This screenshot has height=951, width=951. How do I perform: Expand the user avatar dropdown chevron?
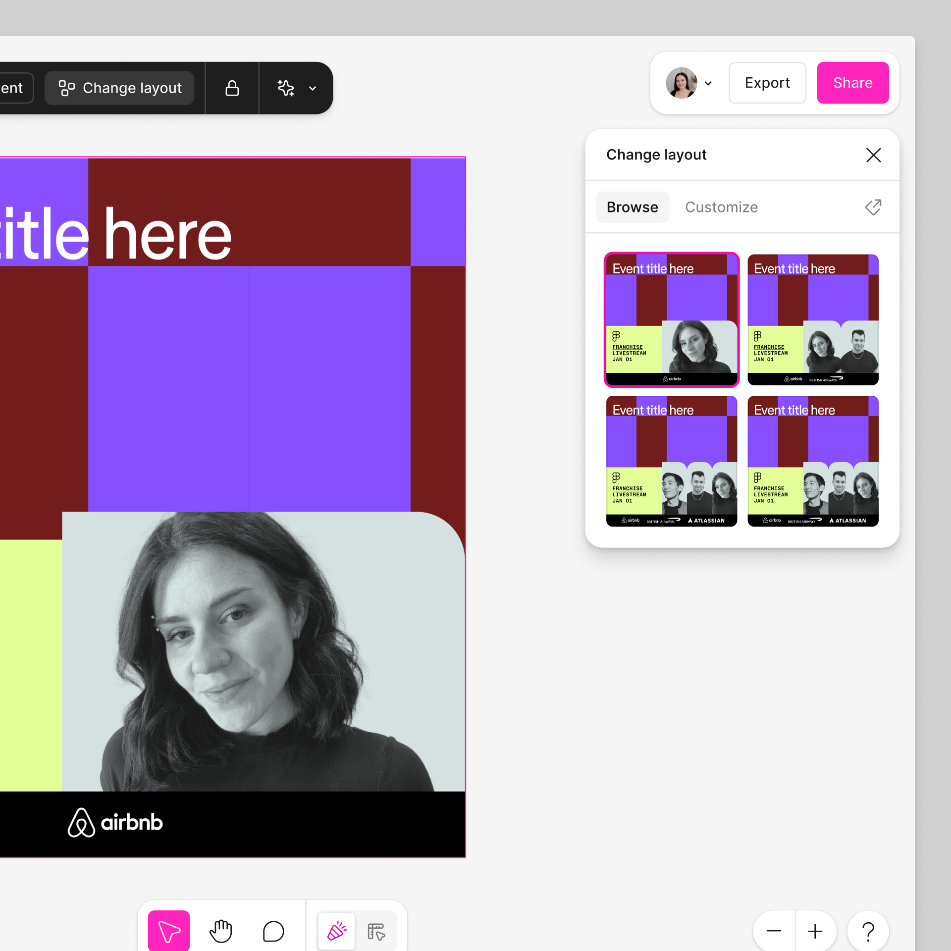click(708, 83)
